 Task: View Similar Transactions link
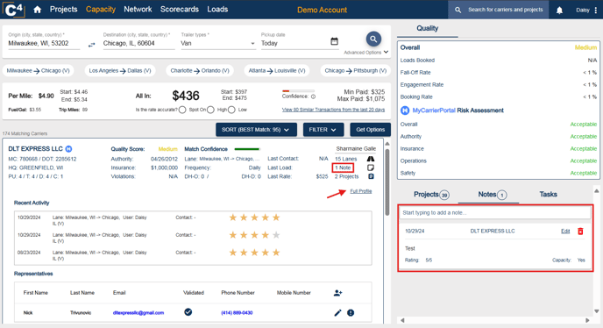pyautogui.click(x=333, y=110)
